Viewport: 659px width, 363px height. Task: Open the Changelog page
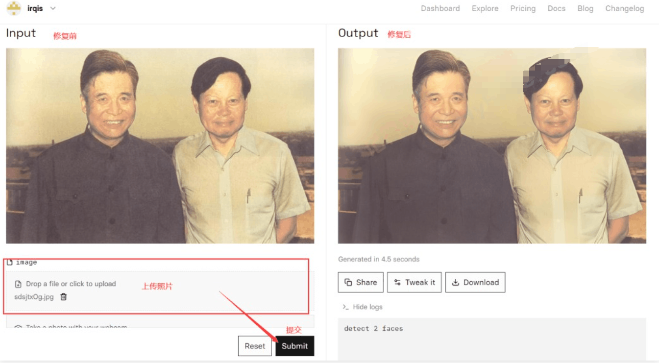click(x=625, y=8)
